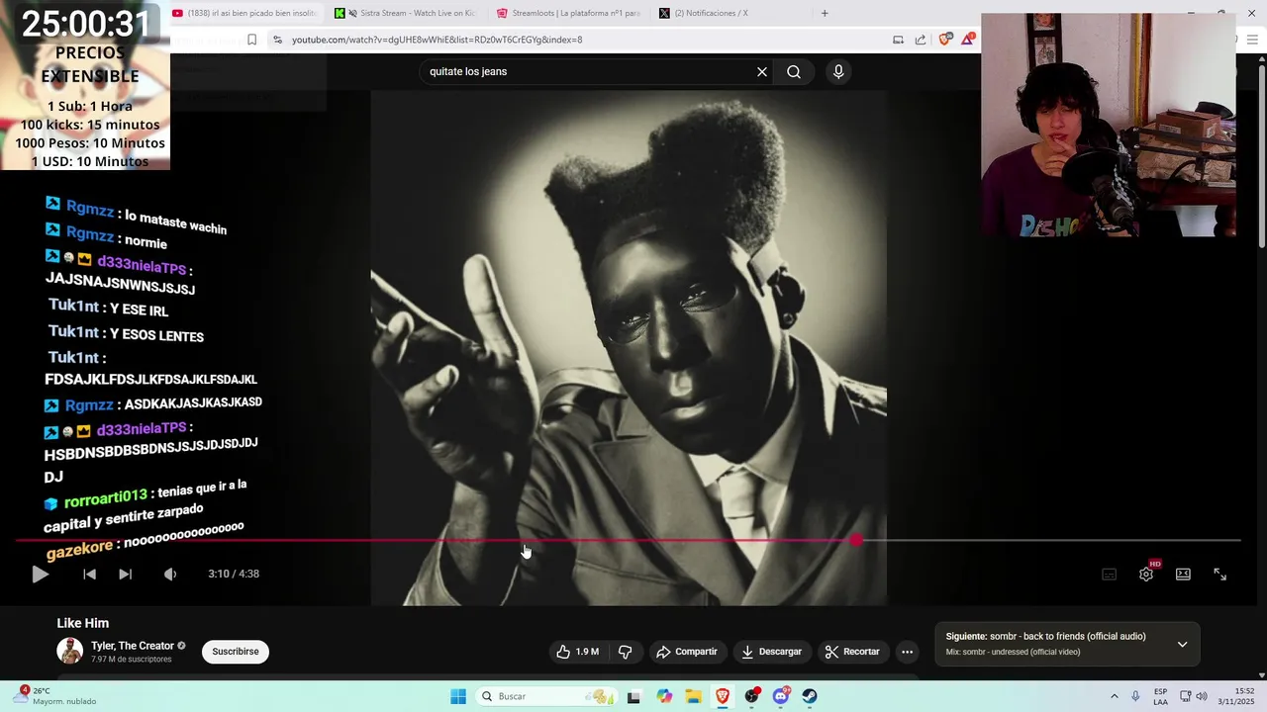Click the share icon in address bar

point(921,40)
